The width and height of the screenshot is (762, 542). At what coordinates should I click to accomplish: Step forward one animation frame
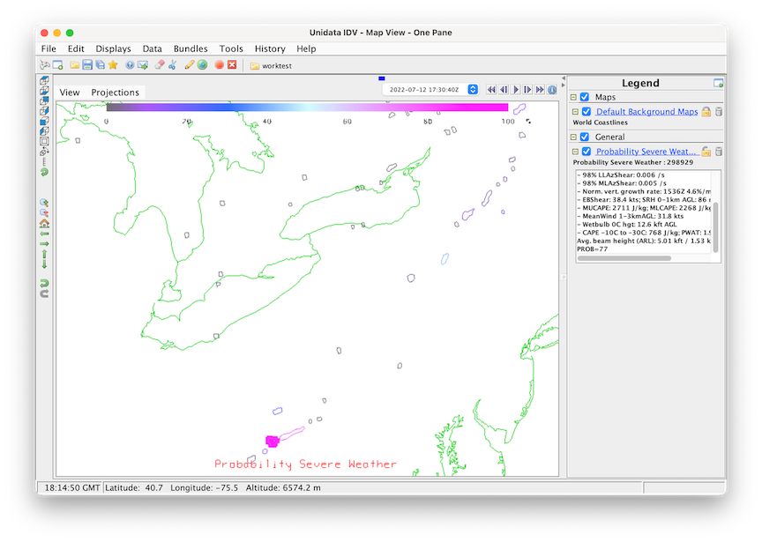pos(527,90)
